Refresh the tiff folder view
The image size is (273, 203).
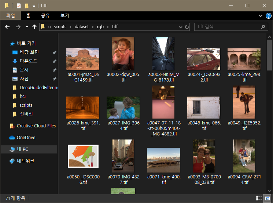click(187, 27)
